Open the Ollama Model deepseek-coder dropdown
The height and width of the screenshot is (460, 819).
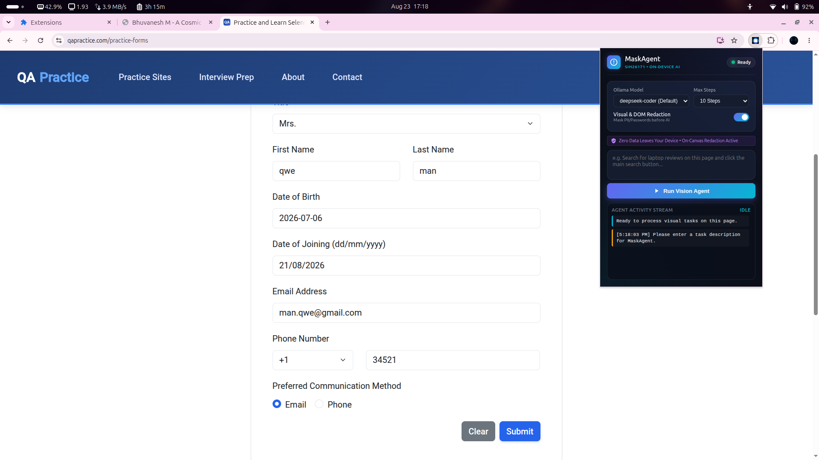(651, 101)
